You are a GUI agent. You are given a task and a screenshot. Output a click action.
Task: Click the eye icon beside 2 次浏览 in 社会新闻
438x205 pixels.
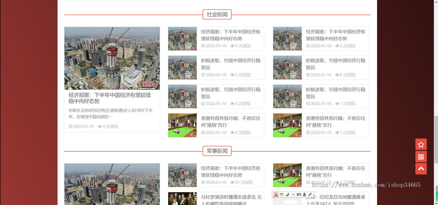coord(337,46)
